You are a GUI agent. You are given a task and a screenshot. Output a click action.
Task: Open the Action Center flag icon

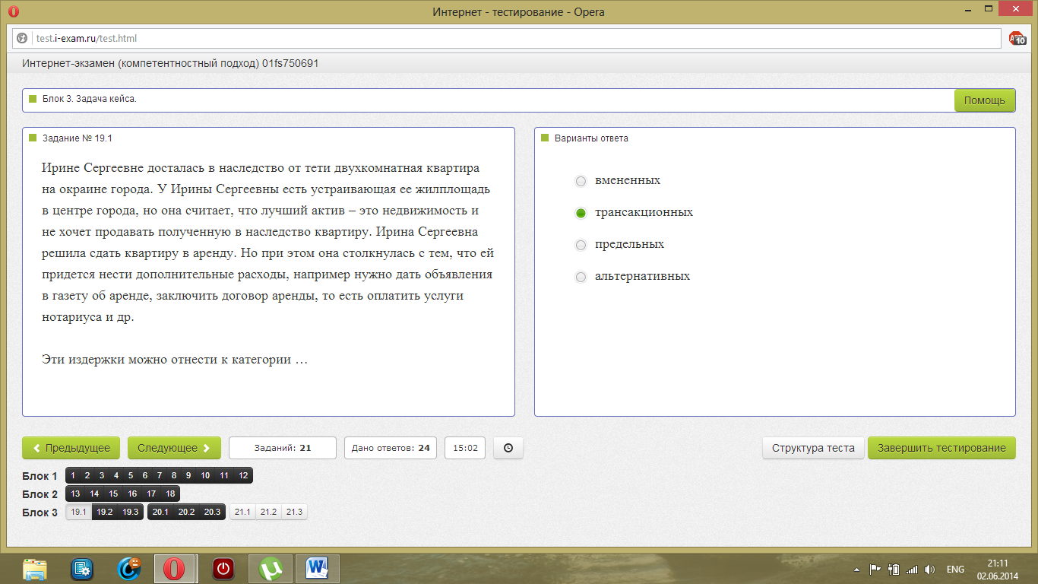point(875,569)
